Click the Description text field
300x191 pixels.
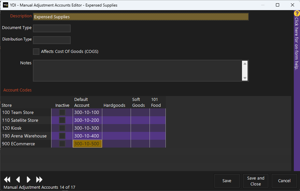(141, 17)
